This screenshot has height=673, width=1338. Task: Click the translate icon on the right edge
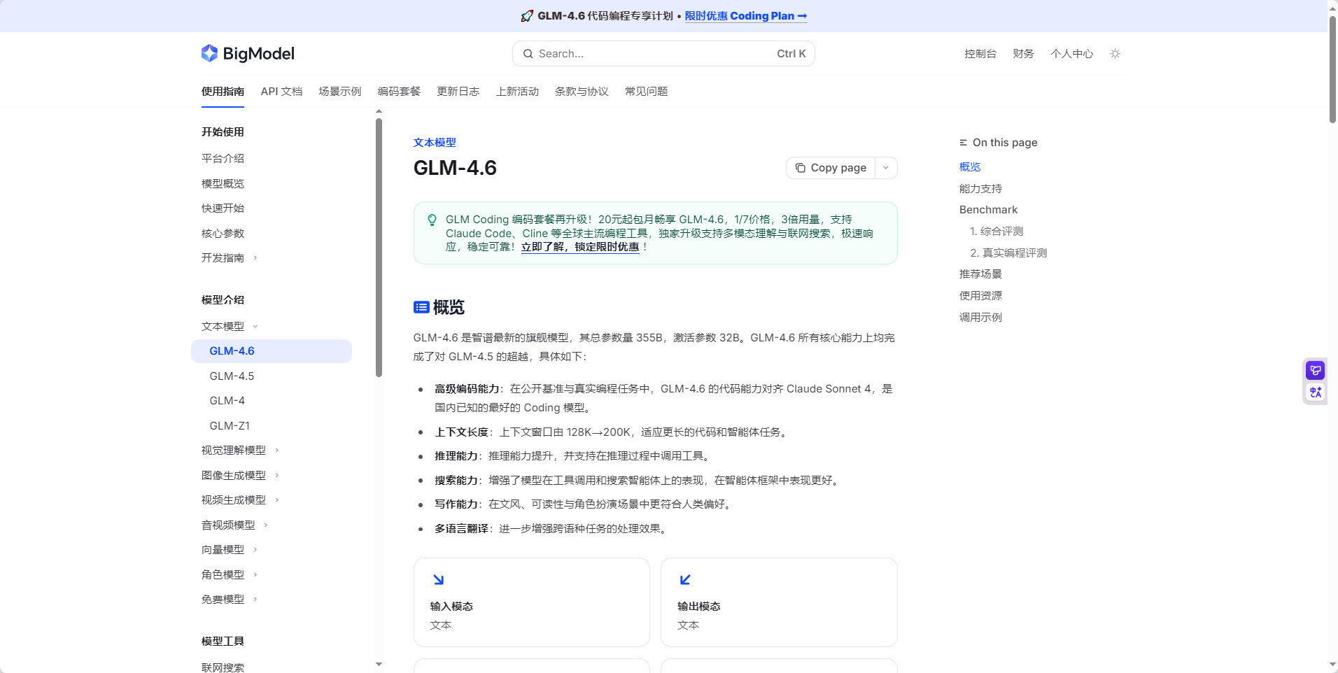(x=1314, y=392)
